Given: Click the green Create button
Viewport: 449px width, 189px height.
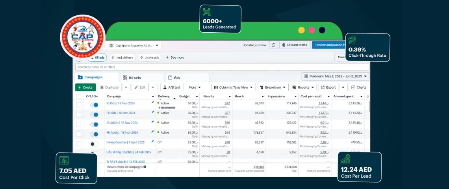Looking at the screenshot, I should click(85, 87).
